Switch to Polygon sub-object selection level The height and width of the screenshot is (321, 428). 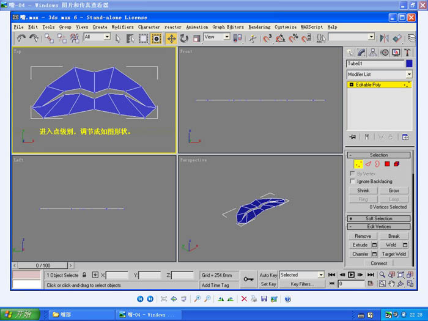pos(387,164)
